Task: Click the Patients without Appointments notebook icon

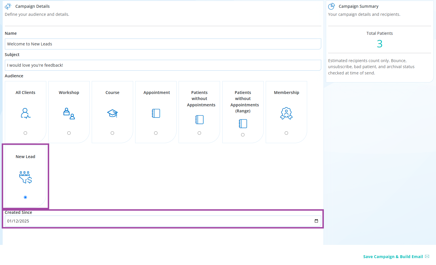Action: (199, 120)
